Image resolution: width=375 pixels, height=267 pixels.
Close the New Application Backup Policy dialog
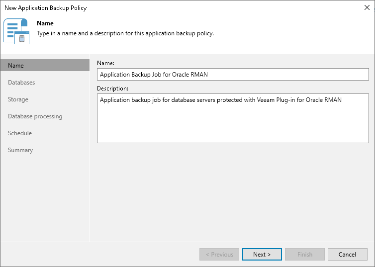367,7
